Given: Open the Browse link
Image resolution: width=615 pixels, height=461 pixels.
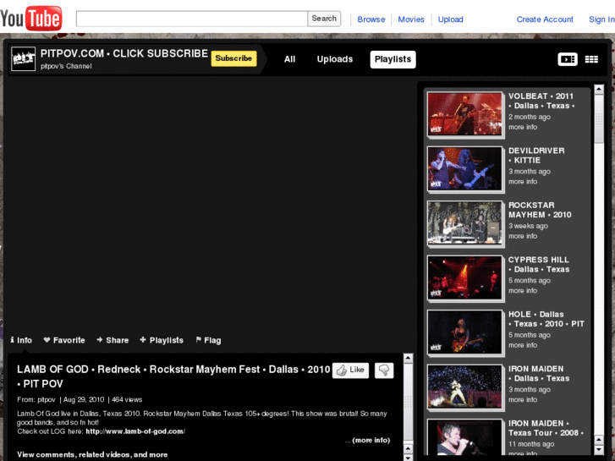Looking at the screenshot, I should 371,19.
